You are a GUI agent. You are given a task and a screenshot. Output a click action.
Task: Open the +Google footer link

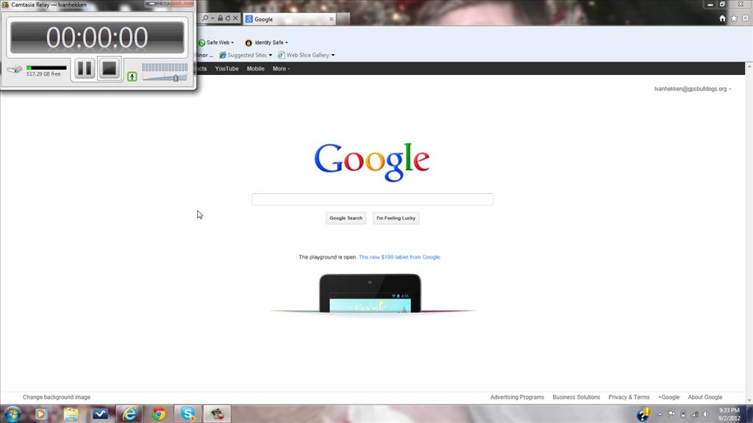tap(669, 397)
